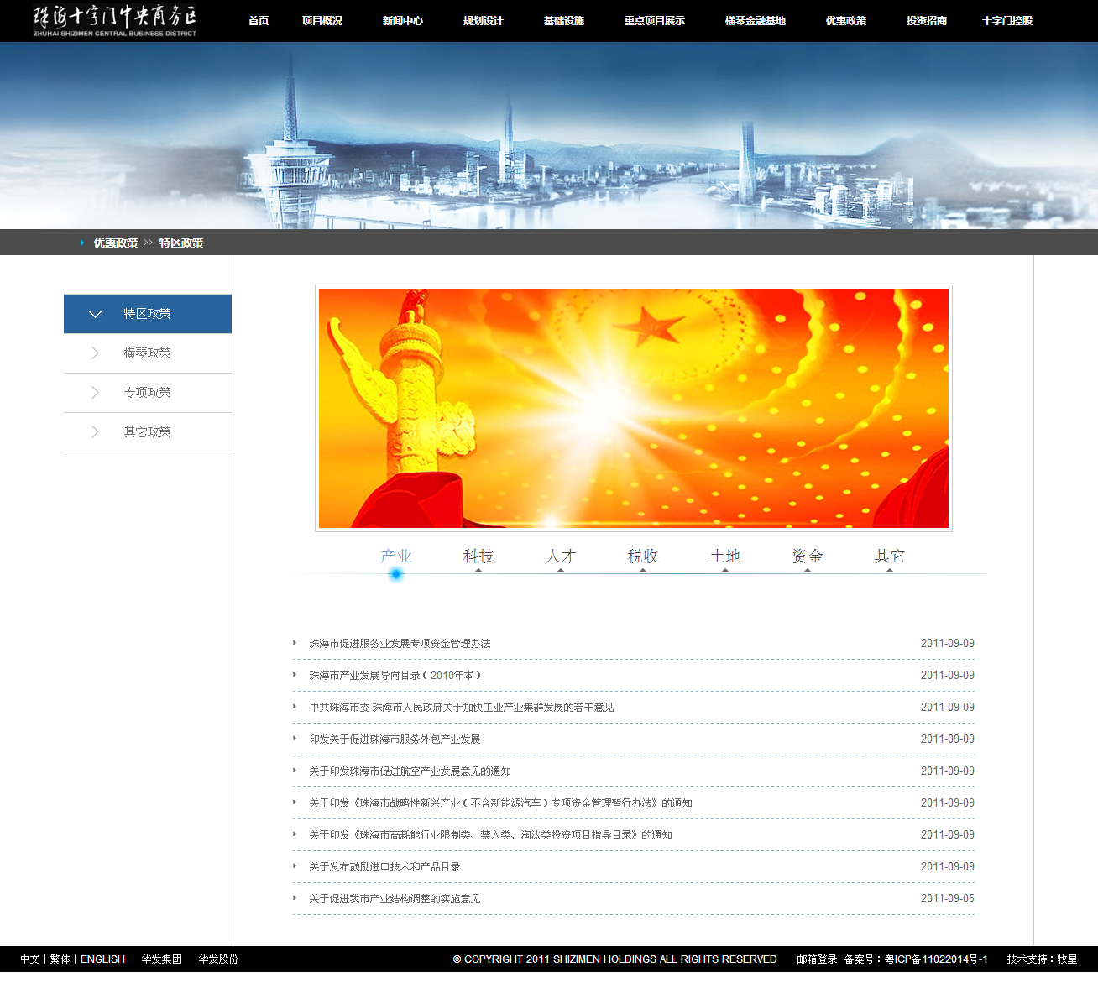The height and width of the screenshot is (998, 1098).
Task: Click the breadcrumb arrow before 优惠政策
Action: (x=82, y=243)
